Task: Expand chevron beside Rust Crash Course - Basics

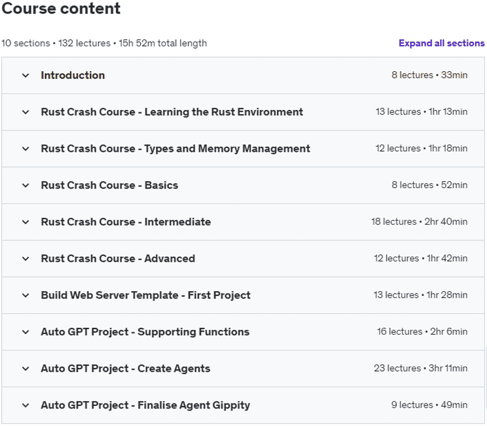Action: [26, 186]
